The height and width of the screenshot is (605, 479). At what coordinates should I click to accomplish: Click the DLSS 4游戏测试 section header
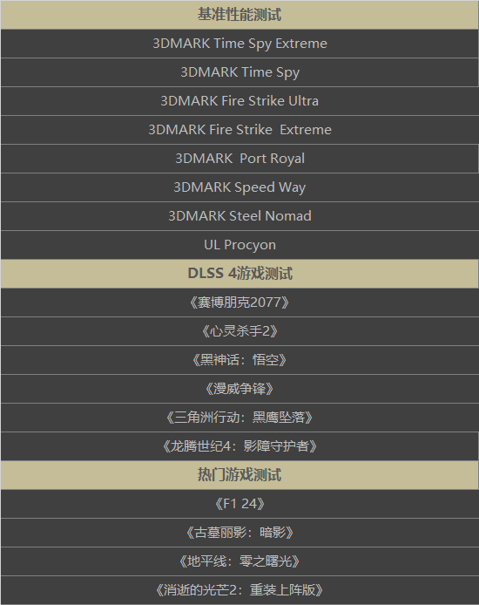point(239,274)
